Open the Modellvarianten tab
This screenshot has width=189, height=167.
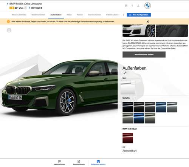click(38, 15)
